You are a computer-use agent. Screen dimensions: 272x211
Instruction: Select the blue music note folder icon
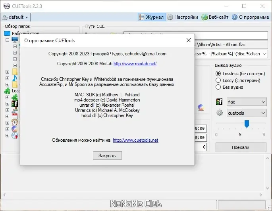[x=15, y=78]
